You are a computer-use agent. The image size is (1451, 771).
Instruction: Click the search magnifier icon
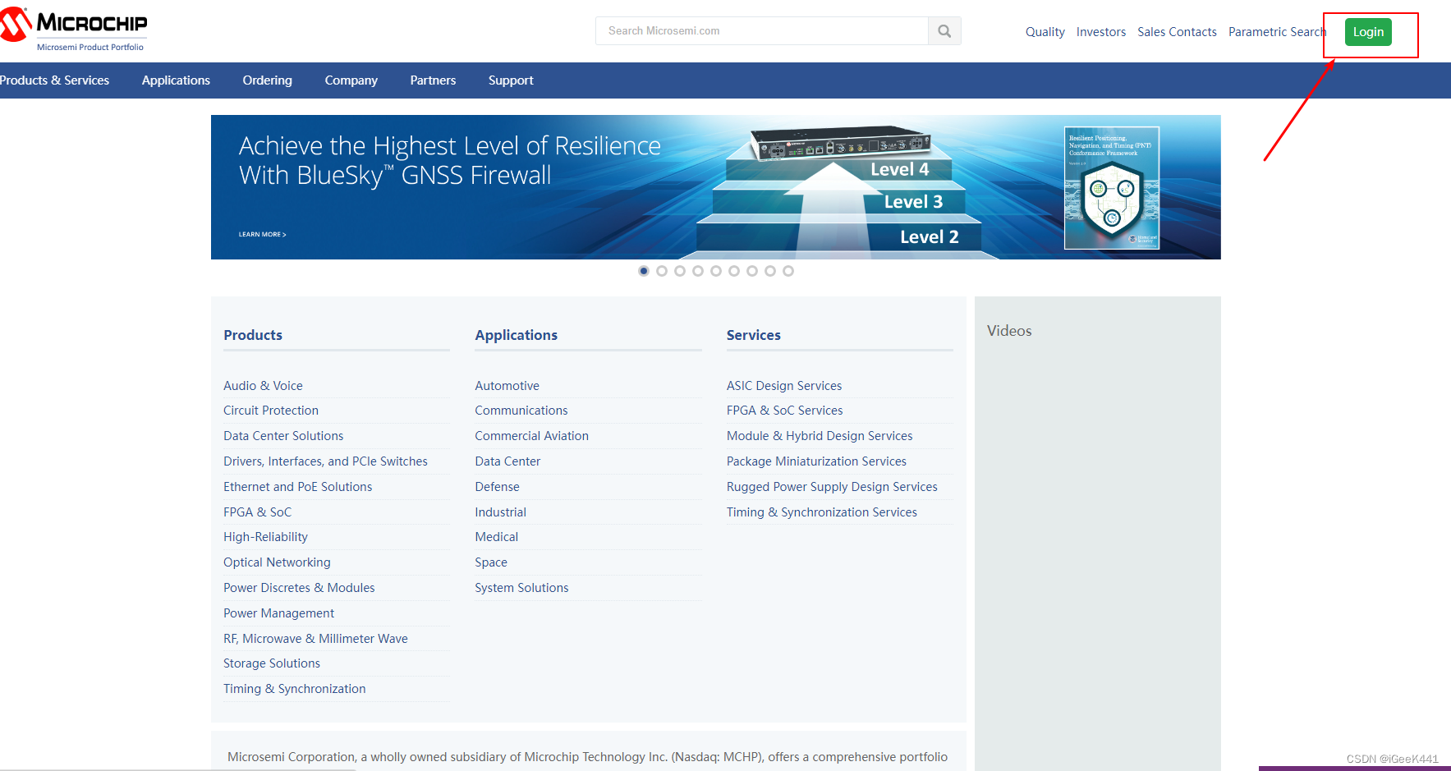point(944,31)
